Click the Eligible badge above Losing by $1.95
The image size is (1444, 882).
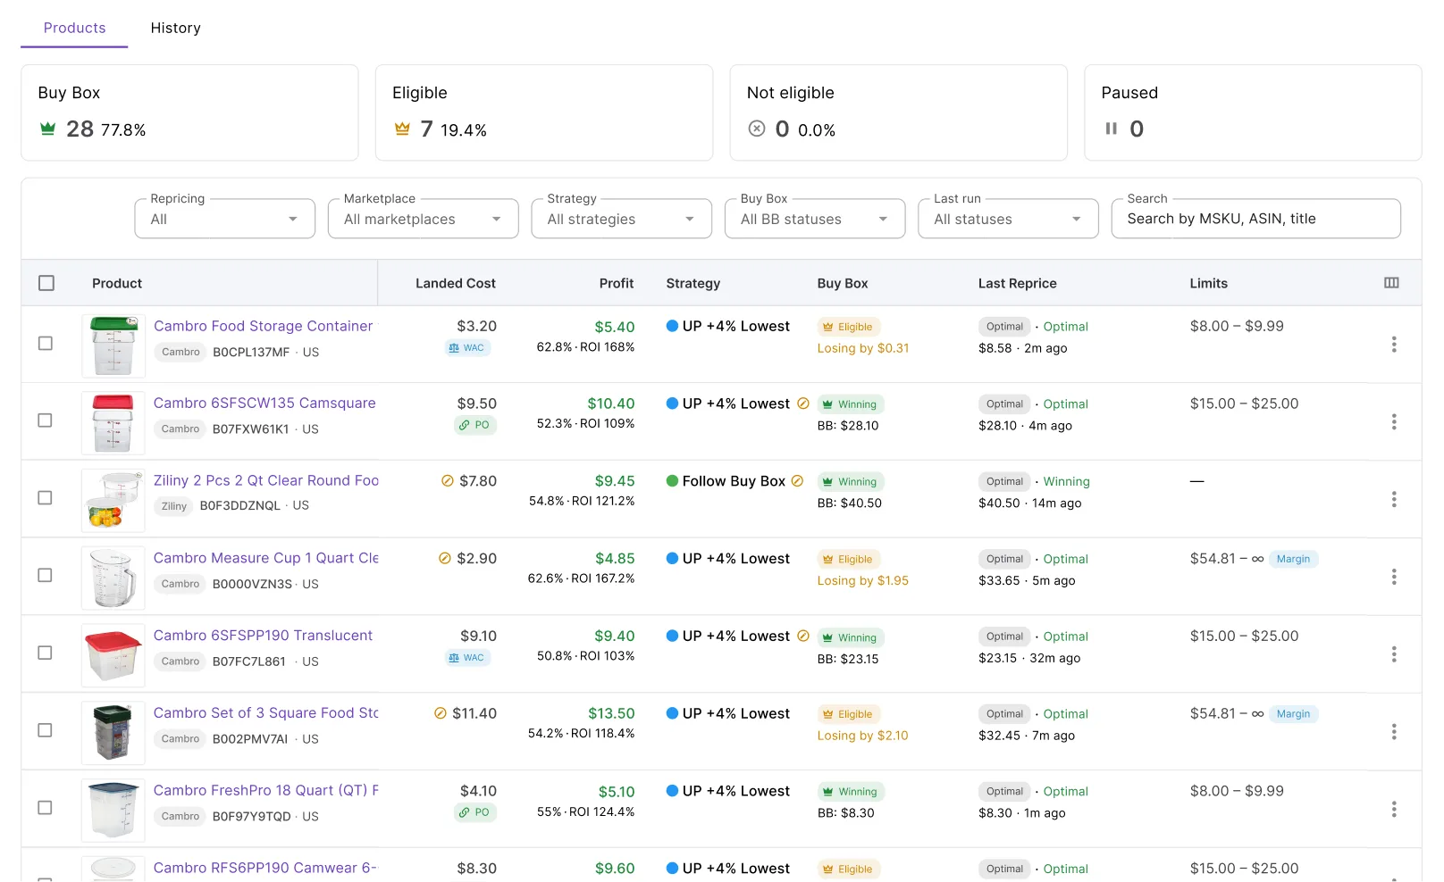coord(848,560)
